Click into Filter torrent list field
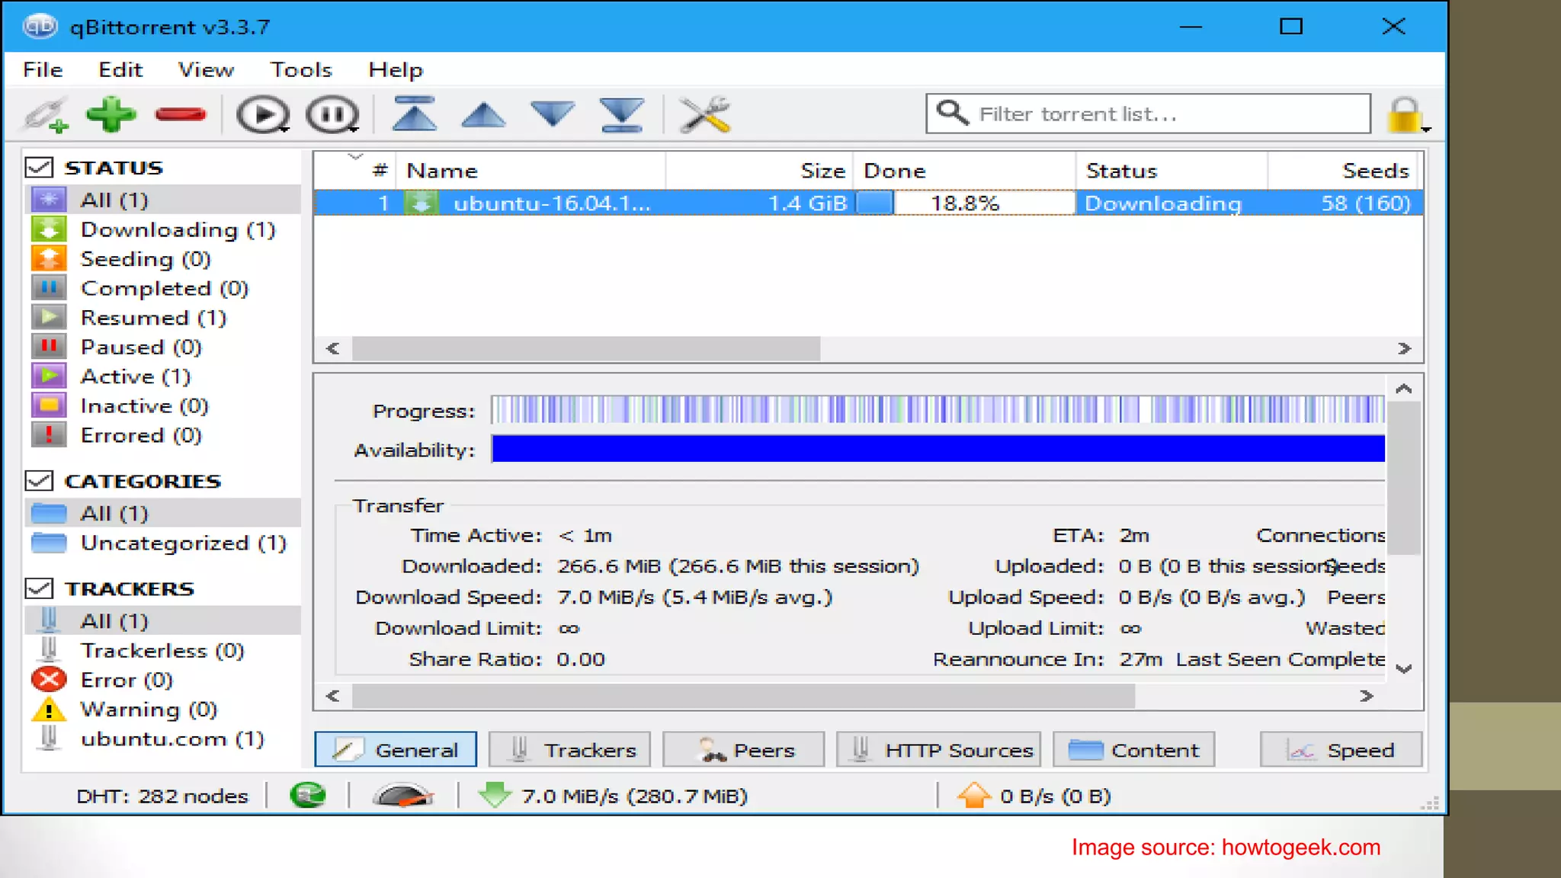Viewport: 1561px width, 878px height. (x=1148, y=114)
